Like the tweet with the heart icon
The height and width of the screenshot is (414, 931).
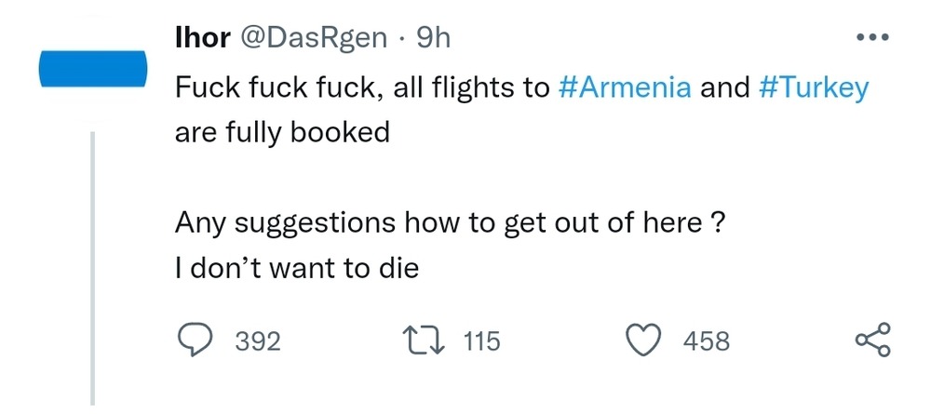coord(643,341)
